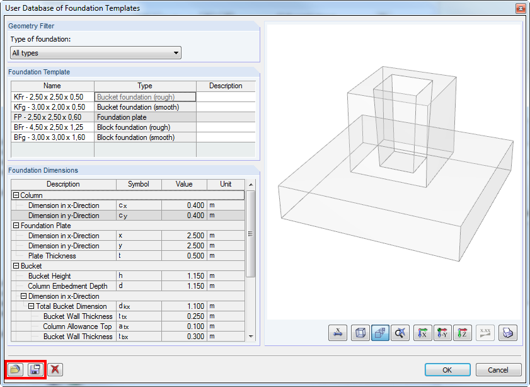Collapse the Total Bucket Dimension node
Screen dimensions: 530x387
[31, 306]
